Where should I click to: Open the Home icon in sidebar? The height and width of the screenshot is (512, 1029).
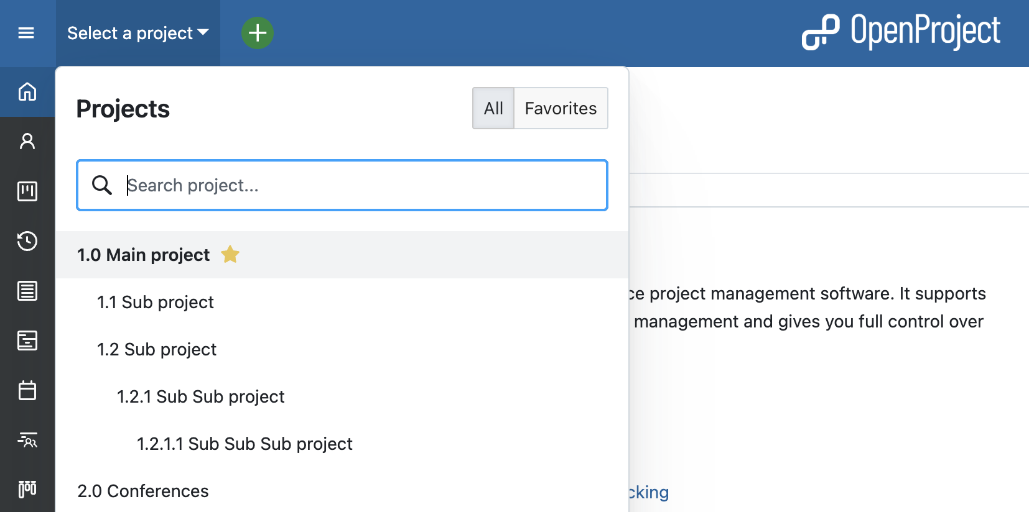[x=27, y=92]
